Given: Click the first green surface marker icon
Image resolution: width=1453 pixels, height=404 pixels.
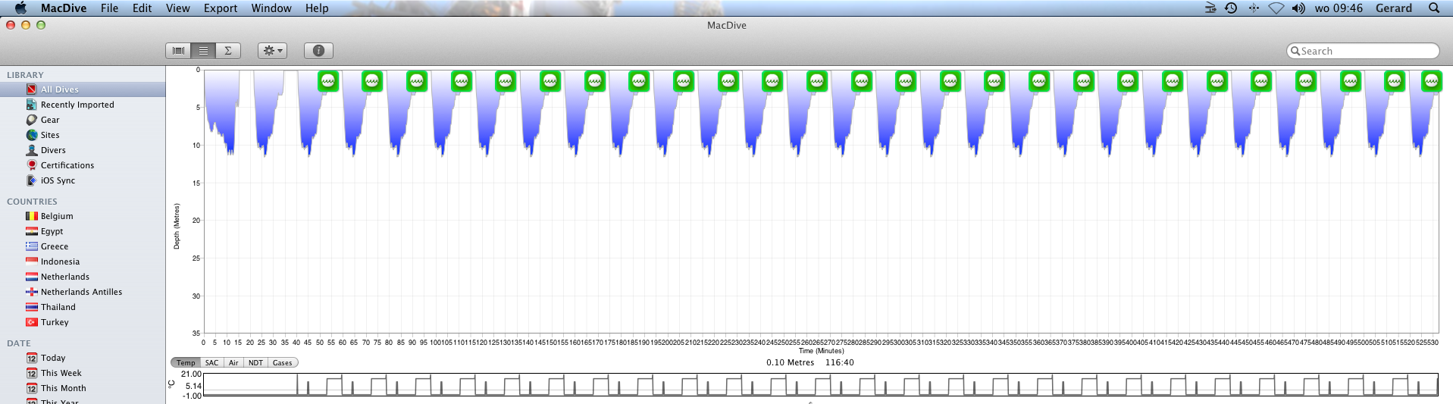Looking at the screenshot, I should click(327, 81).
